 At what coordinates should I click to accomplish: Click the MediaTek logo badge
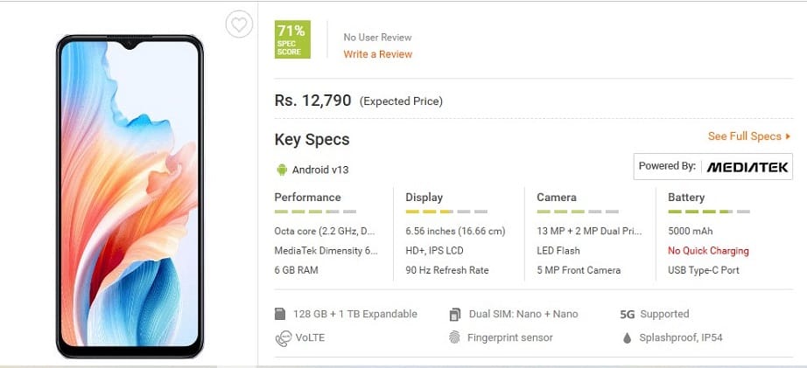(712, 166)
